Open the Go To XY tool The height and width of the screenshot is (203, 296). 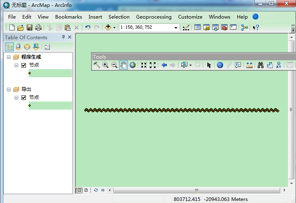(279, 65)
